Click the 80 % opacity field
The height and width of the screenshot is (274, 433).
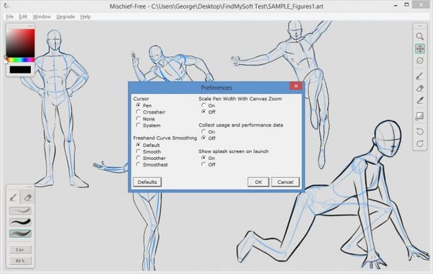click(x=20, y=261)
